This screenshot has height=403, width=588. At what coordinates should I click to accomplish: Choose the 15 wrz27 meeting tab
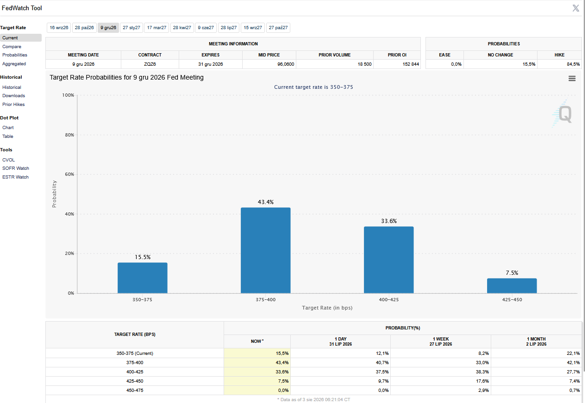pyautogui.click(x=253, y=28)
